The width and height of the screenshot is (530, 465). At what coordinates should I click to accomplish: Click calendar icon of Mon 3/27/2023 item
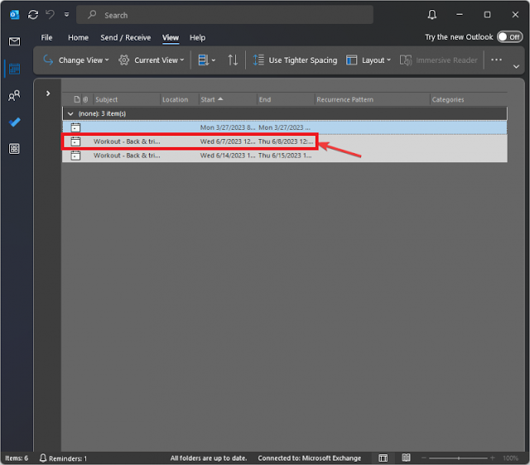[75, 127]
